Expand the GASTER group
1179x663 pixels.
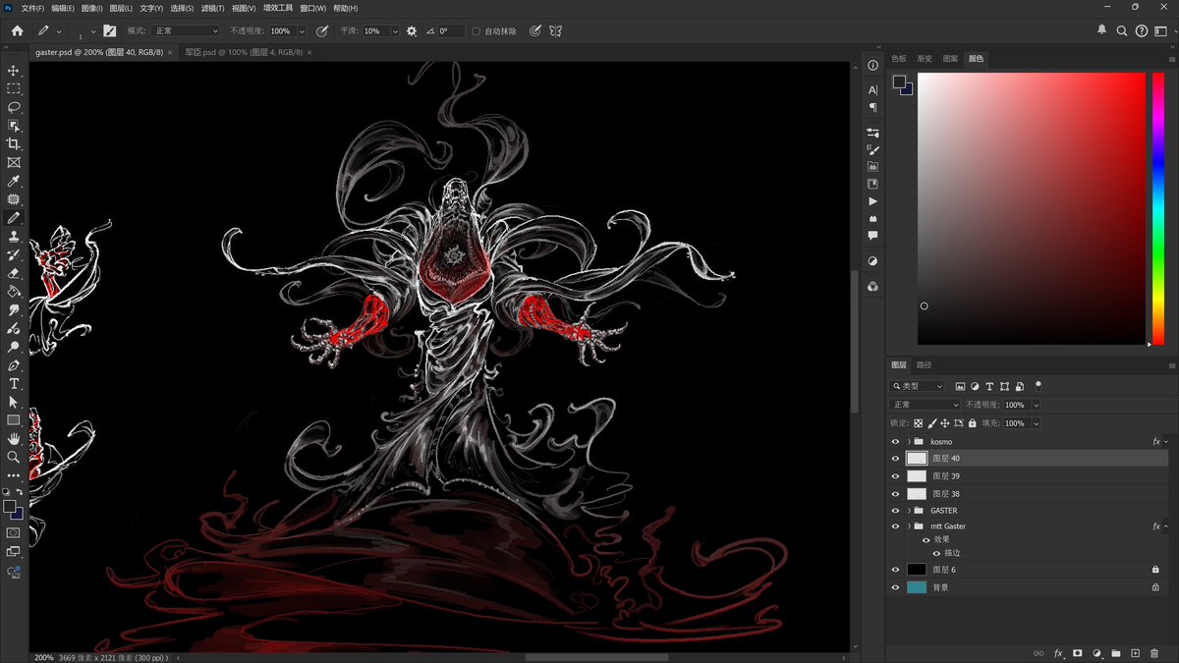[x=909, y=511]
